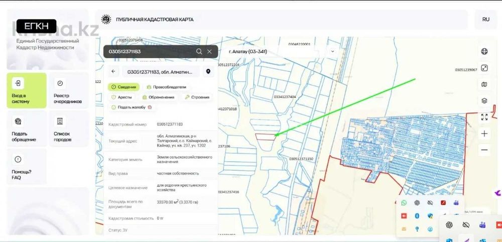Click Целевое назначение value text
The image size is (502, 242).
[182, 188]
